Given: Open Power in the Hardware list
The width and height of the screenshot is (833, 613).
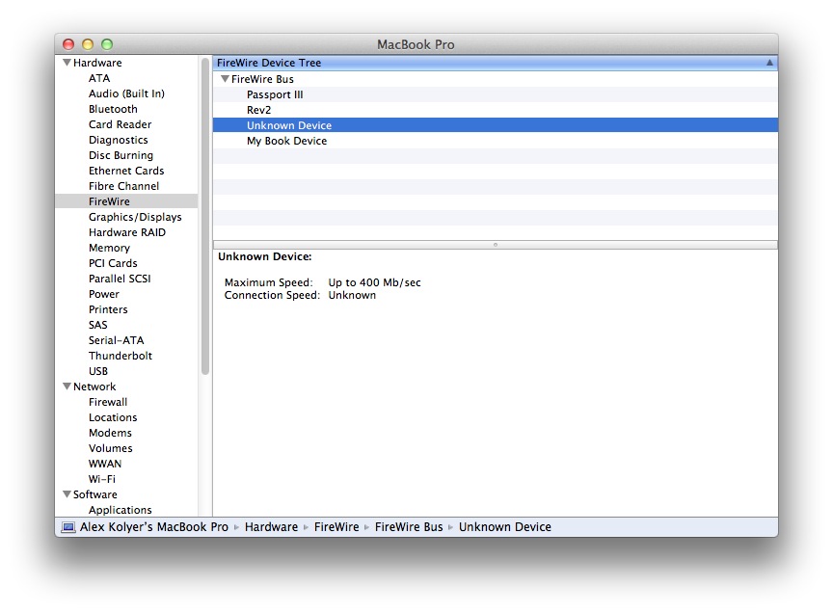Looking at the screenshot, I should pyautogui.click(x=104, y=294).
